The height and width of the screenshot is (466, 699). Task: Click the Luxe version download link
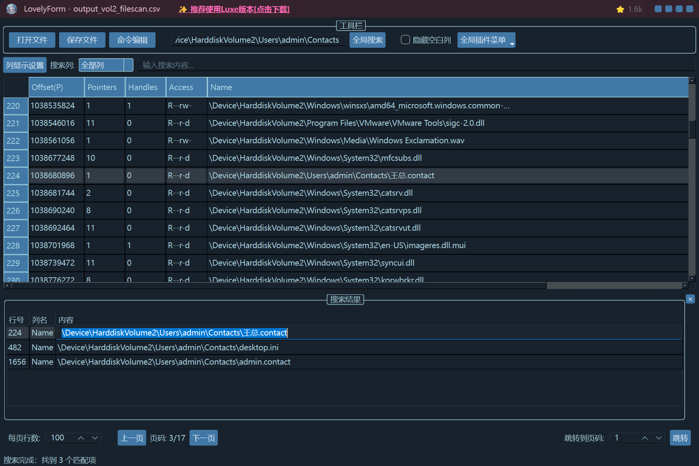pyautogui.click(x=234, y=9)
